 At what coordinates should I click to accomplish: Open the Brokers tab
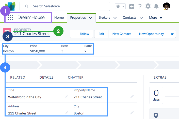click(104, 18)
